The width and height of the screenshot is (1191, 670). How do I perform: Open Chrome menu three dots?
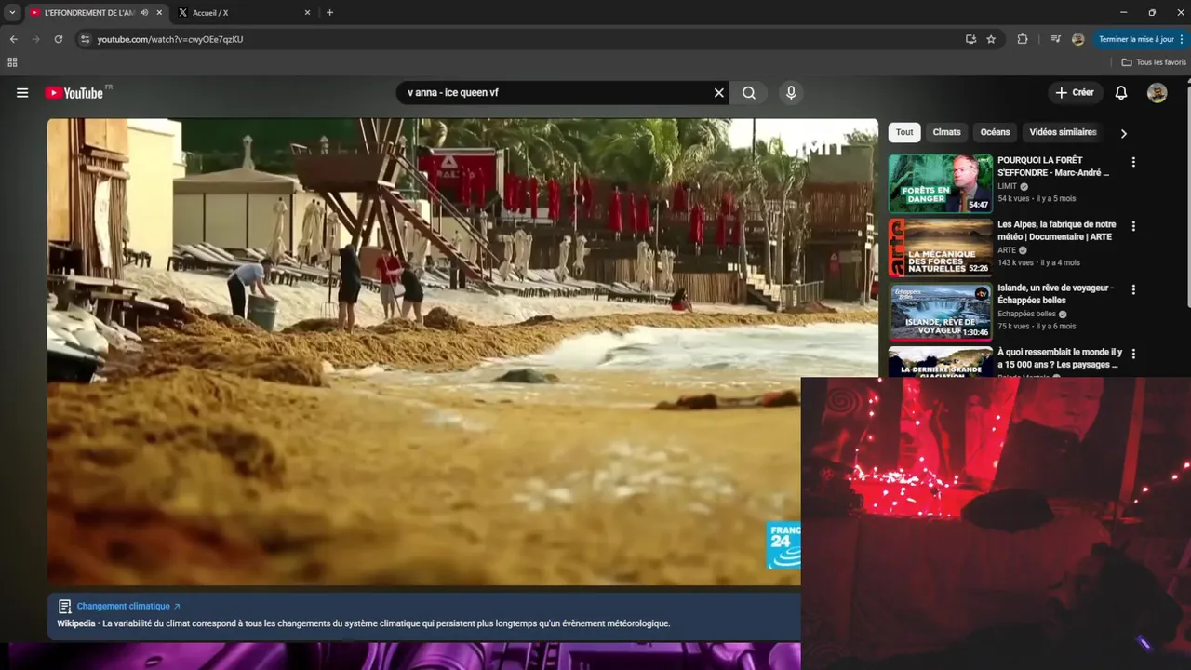(x=1181, y=39)
